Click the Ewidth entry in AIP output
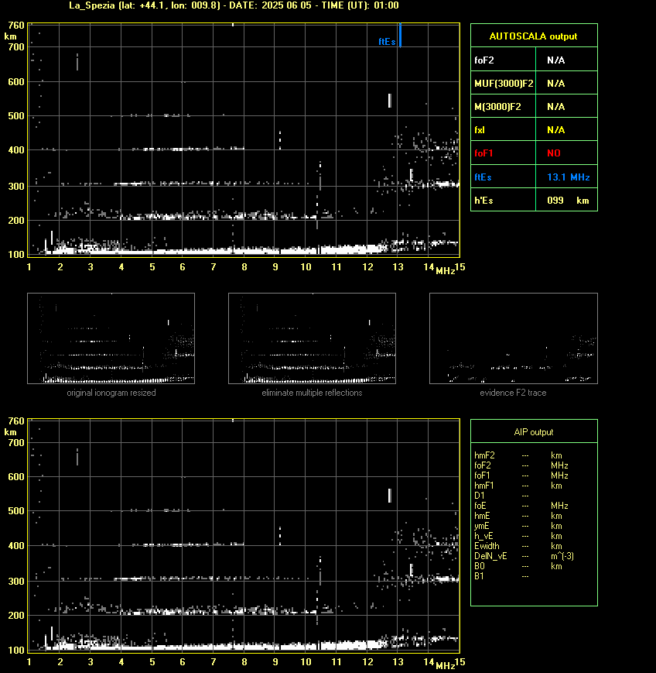Image resolution: width=656 pixels, height=673 pixels. pyautogui.click(x=487, y=546)
